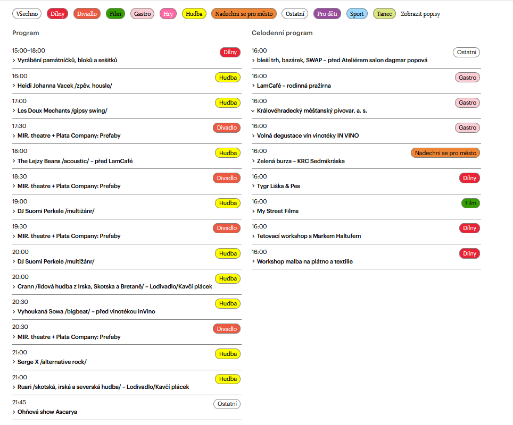Expand the chevron for Vyrábění památníčků, bloků a sešitků
This screenshot has height=425, width=513.
click(14, 61)
